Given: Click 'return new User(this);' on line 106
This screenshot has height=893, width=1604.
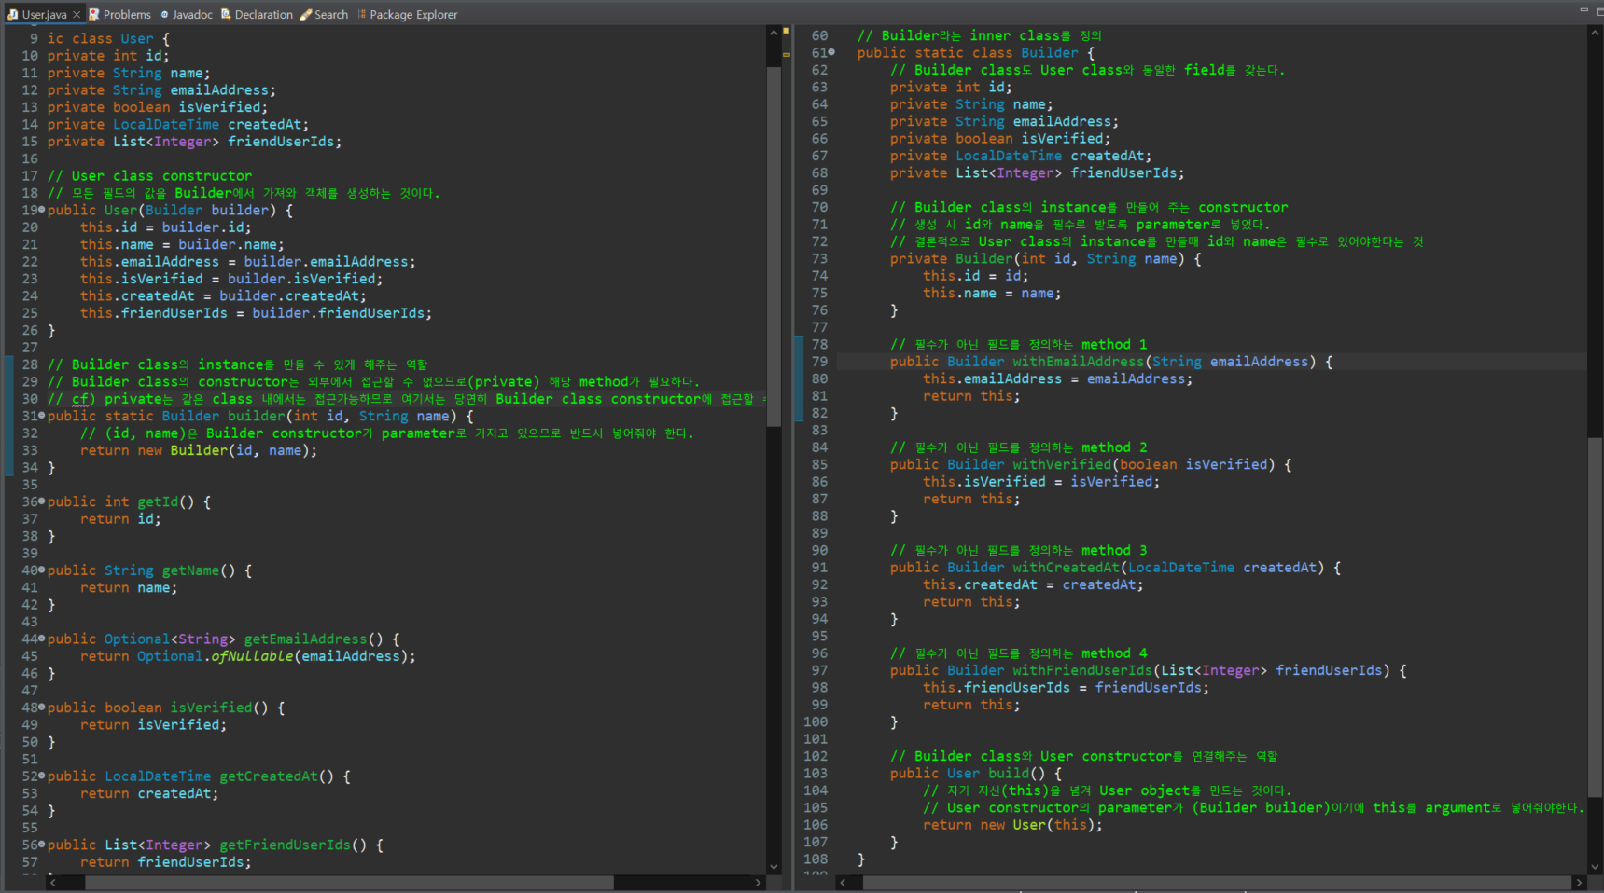Looking at the screenshot, I should click(1012, 825).
